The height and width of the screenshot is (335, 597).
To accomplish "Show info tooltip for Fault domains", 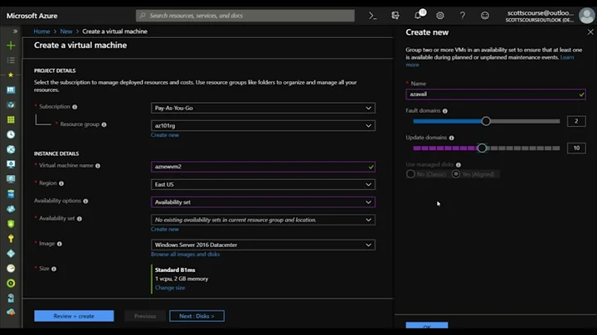I will pyautogui.click(x=445, y=111).
